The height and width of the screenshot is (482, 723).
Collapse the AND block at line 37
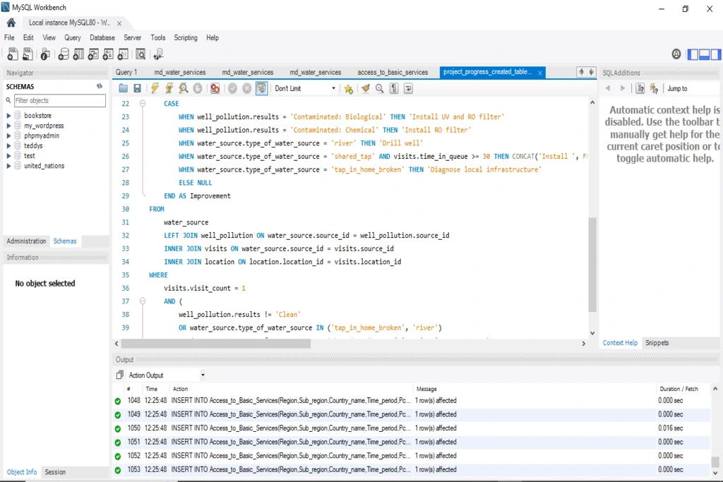pos(143,301)
